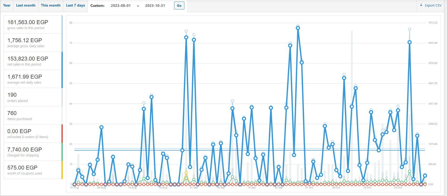The width and height of the screenshot is (447, 196).
Task: Click the Export CSV download arrow icon
Action: point(421,5)
